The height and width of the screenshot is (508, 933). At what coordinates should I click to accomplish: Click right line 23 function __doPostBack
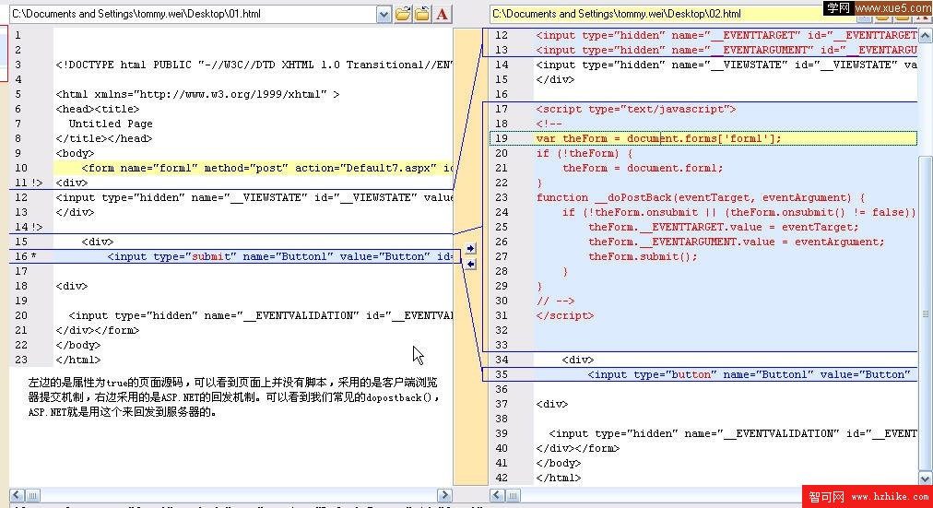[x=701, y=197]
